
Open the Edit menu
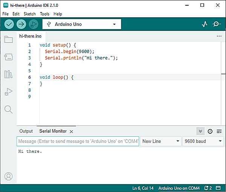point(16,14)
